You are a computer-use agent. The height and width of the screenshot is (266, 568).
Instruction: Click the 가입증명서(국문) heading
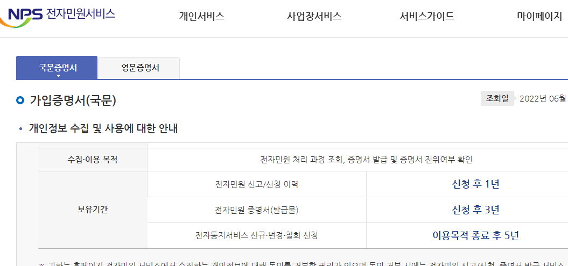(73, 100)
